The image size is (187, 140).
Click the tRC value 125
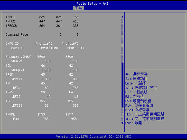70,101
